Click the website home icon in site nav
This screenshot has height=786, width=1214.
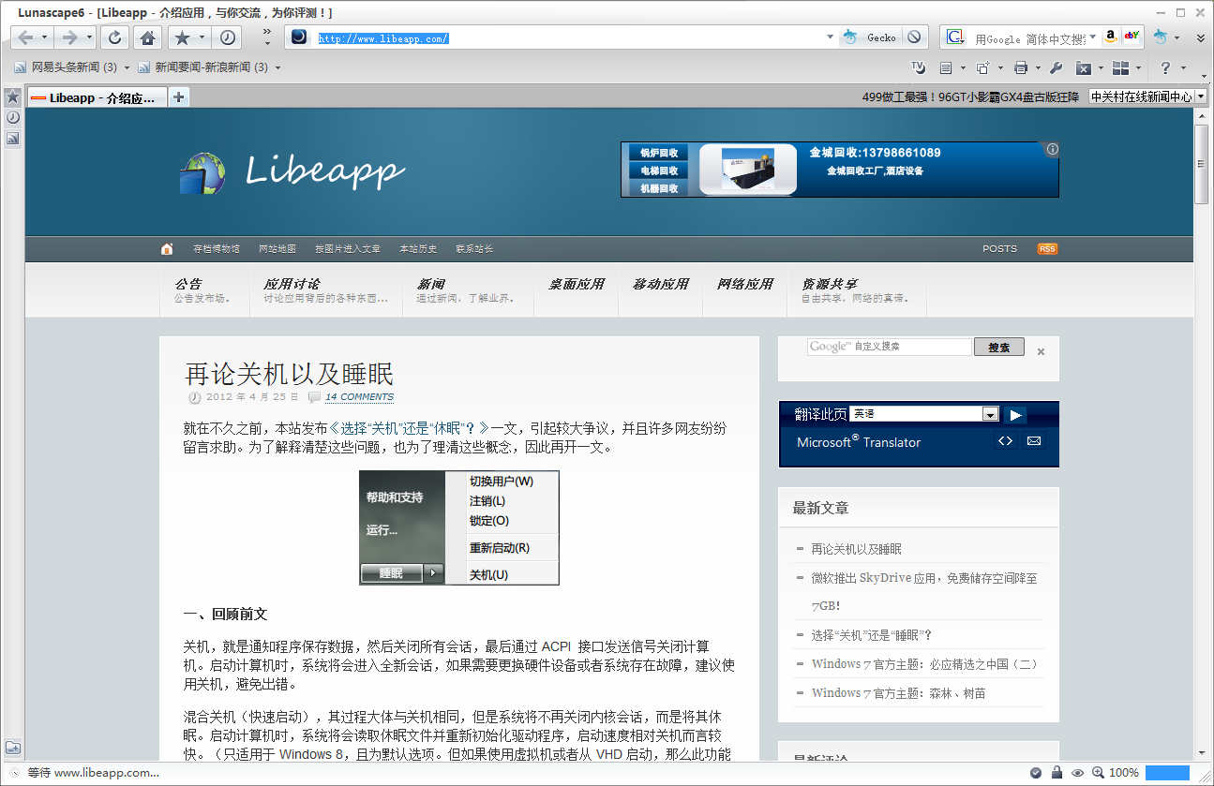tap(167, 249)
